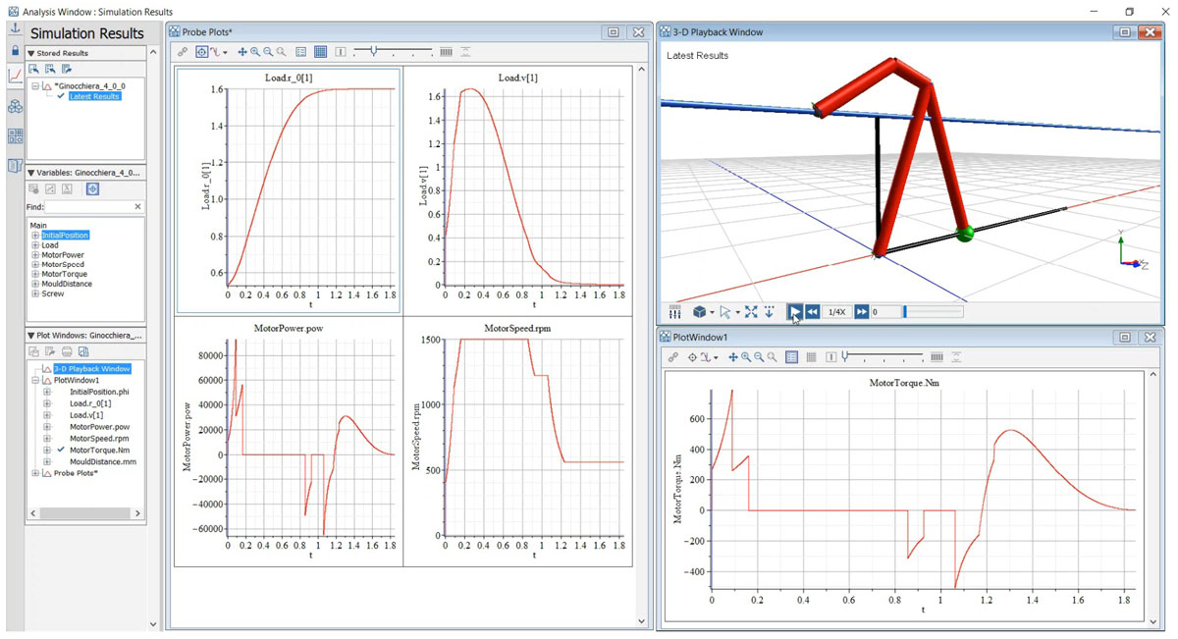Toggle grid view in Probe Plots toolbar
This screenshot has width=1178, height=639.
click(320, 52)
